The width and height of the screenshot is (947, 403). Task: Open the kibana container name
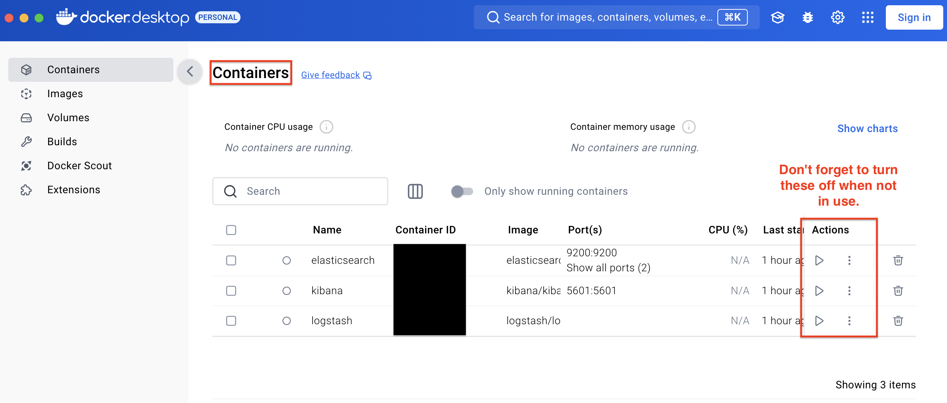click(x=327, y=291)
